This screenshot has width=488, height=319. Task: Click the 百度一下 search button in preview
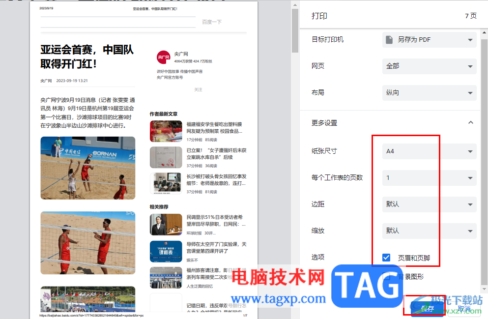212,22
